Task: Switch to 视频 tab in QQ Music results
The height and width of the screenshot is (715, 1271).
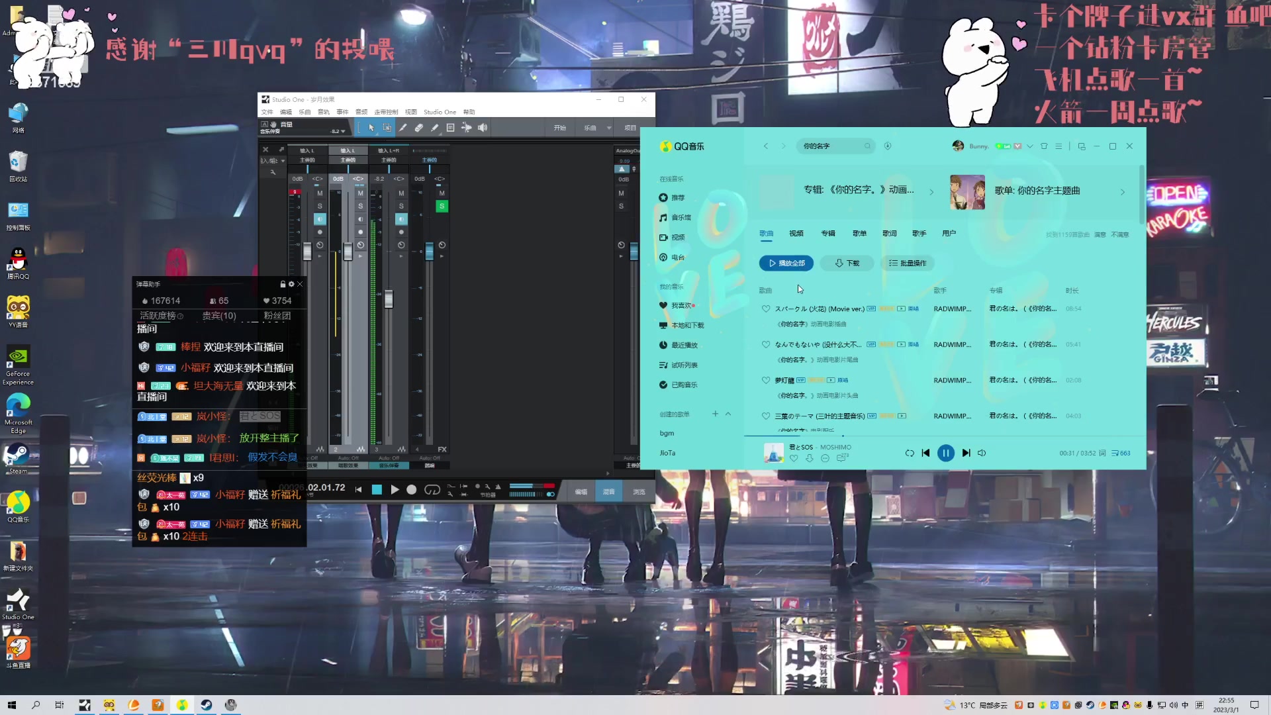Action: click(796, 233)
